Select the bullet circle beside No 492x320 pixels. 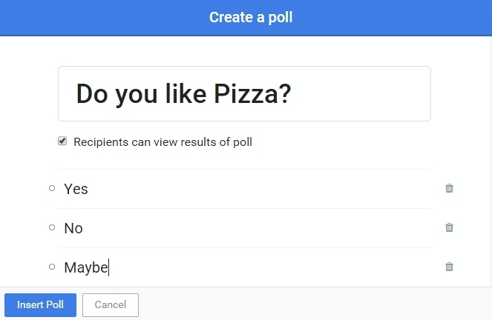pos(52,227)
